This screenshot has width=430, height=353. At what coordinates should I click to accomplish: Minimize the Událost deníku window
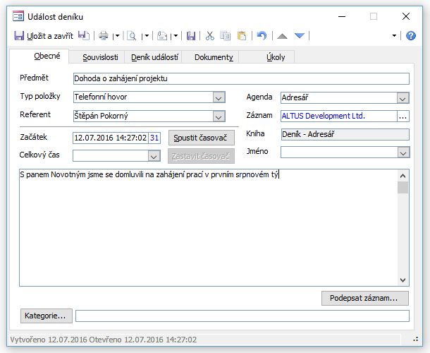click(342, 16)
